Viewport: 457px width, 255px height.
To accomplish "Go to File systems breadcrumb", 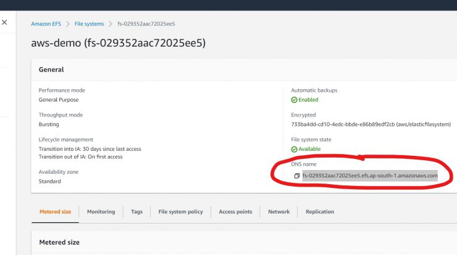I will [x=89, y=24].
